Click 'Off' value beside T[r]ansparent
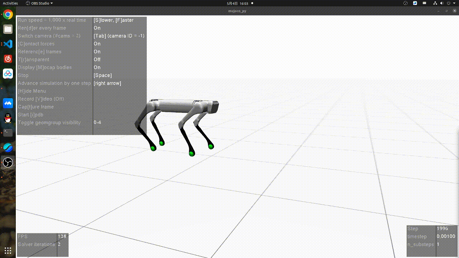This screenshot has height=258, width=459. pyautogui.click(x=97, y=59)
